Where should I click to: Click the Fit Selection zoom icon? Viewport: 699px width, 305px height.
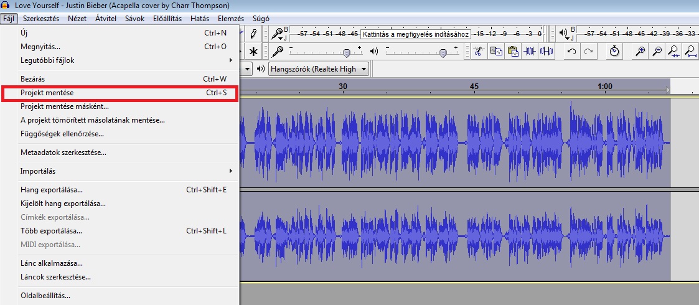(x=673, y=51)
